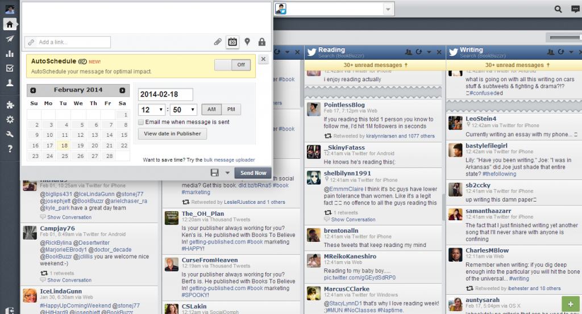
Task: Close the scheduling panel with the X
Action: click(x=263, y=59)
